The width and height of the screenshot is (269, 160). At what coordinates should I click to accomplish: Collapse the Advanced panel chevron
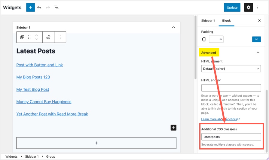[258, 53]
